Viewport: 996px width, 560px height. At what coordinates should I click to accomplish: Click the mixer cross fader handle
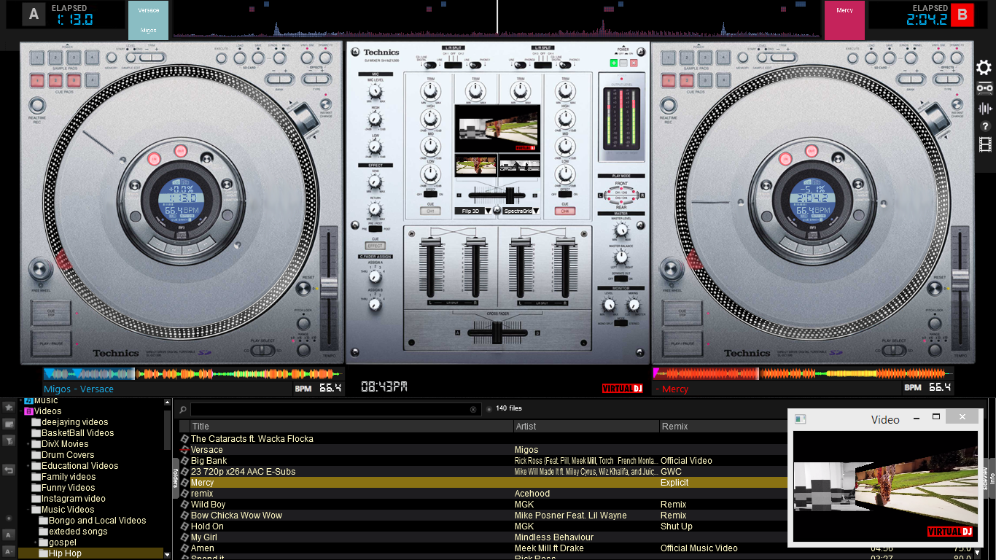coord(497,332)
